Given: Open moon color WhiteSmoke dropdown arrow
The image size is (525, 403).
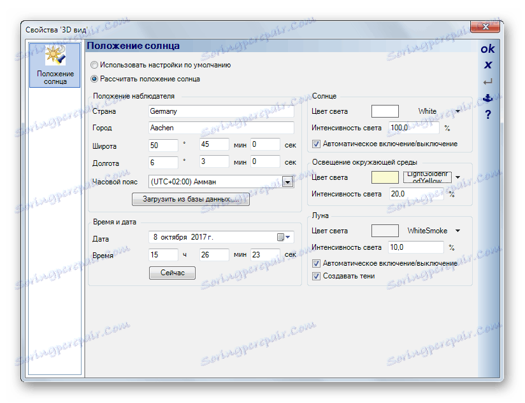Looking at the screenshot, I should (457, 231).
